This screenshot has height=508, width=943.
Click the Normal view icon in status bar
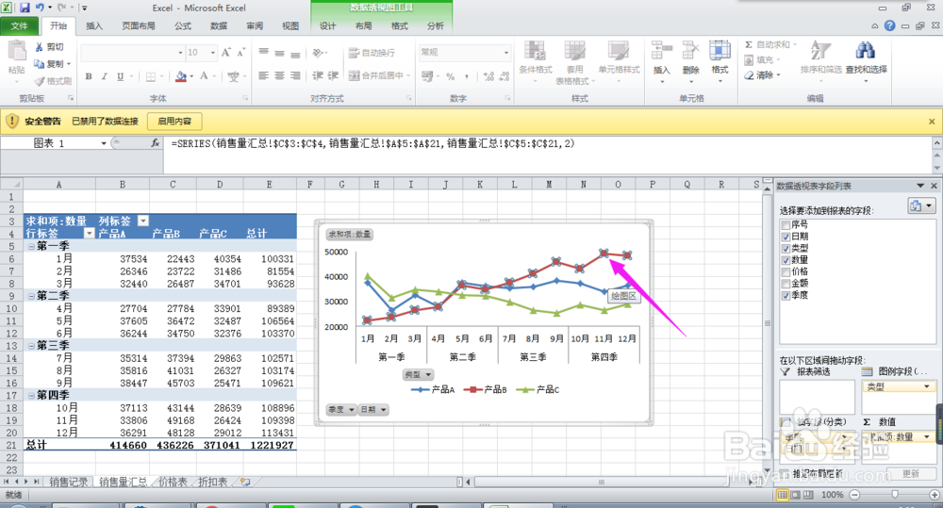(783, 495)
